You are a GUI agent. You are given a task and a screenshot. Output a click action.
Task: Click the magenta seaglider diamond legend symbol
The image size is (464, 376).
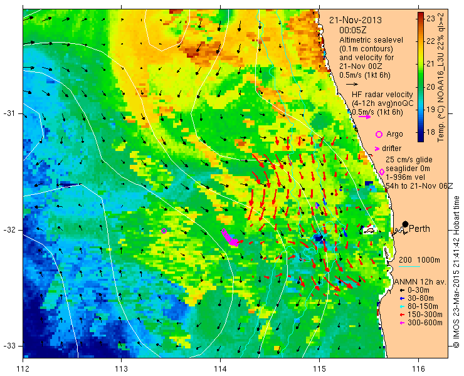point(382,172)
